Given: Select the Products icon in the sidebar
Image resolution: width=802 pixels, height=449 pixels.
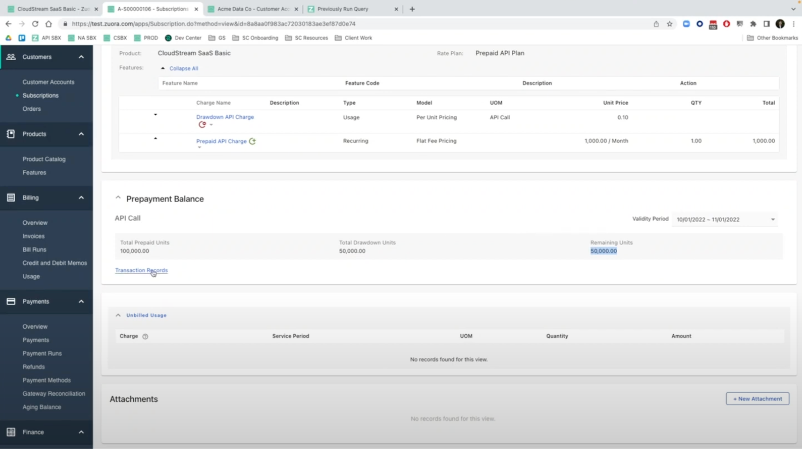Looking at the screenshot, I should [x=11, y=134].
